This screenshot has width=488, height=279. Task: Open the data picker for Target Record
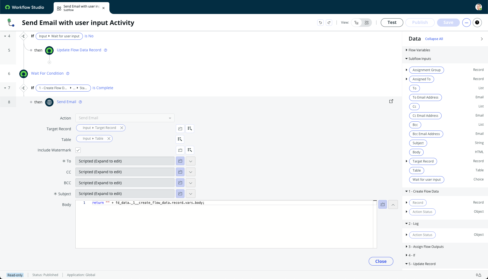[x=190, y=129]
